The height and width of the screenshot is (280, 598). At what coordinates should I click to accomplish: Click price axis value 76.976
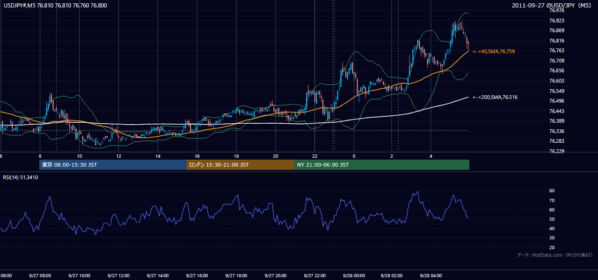pyautogui.click(x=556, y=10)
